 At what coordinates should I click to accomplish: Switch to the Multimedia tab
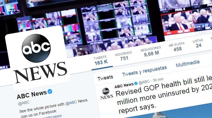(x=188, y=64)
